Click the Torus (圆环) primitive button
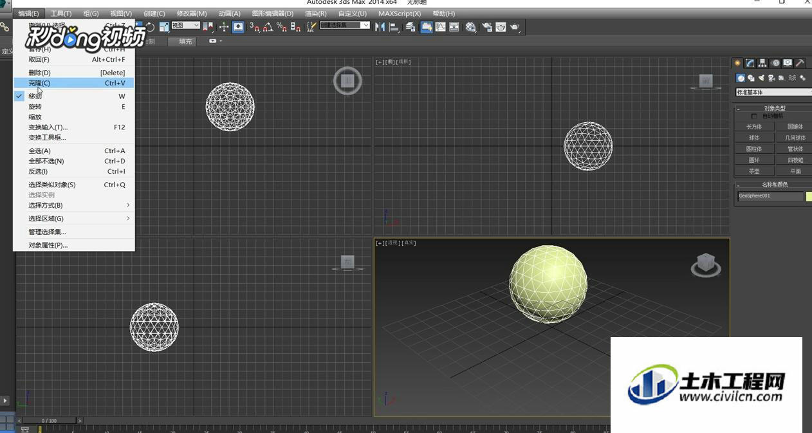Image resolution: width=812 pixels, height=433 pixels. coord(754,160)
